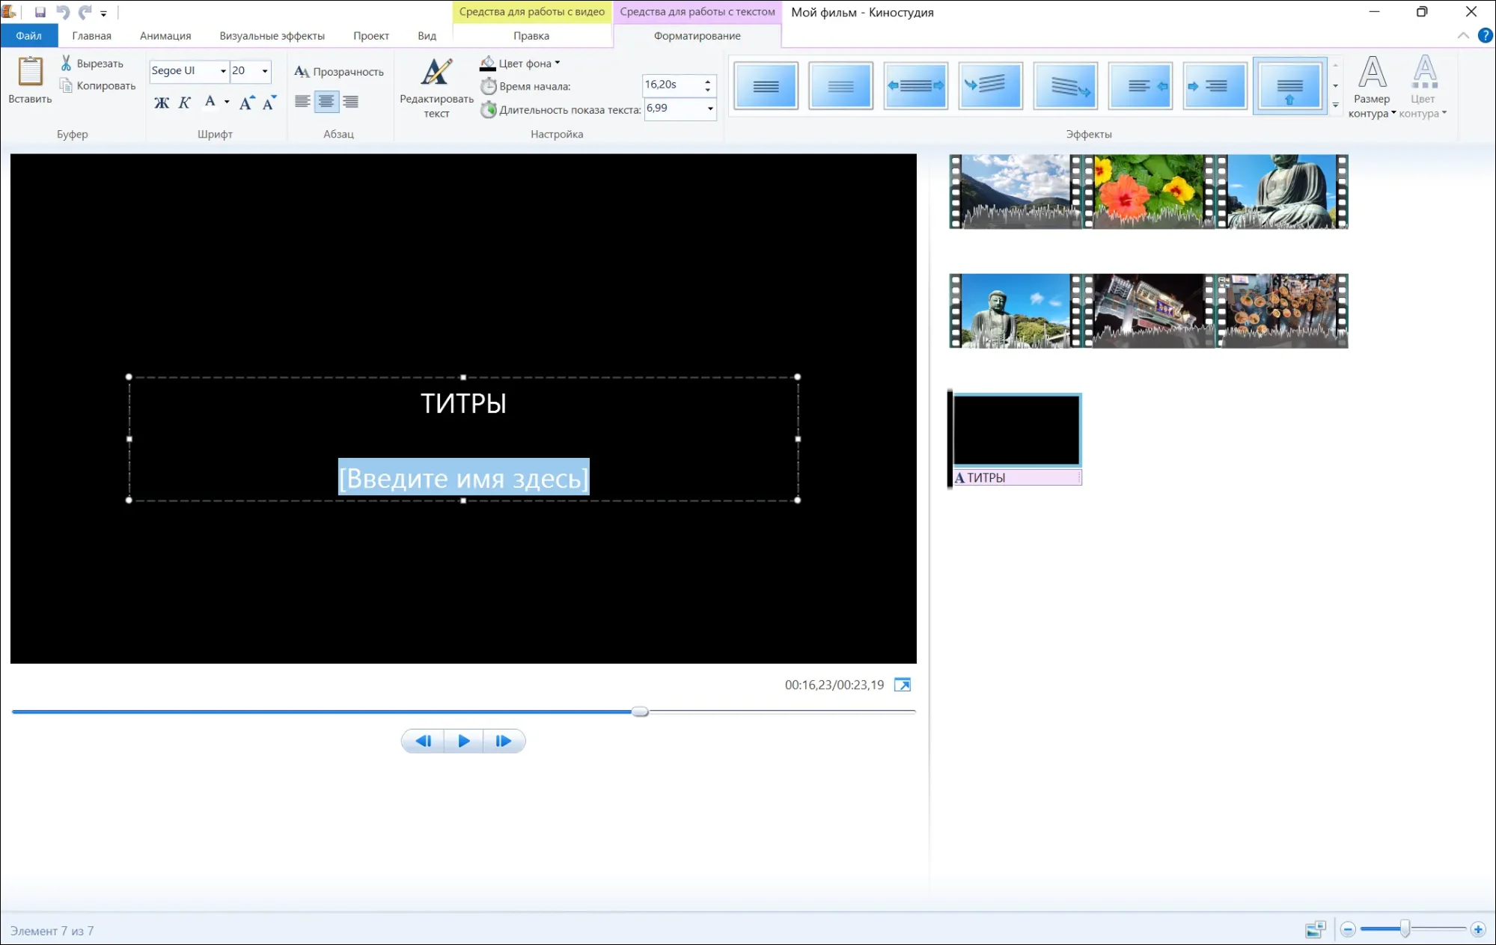Screen dimensions: 1496x945
Task: Zoom in the timeline with plus button
Action: [x=1478, y=929]
